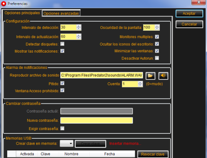The width and height of the screenshot is (207, 158).
Task: Open the sound file browse folder icon
Action: click(150, 76)
